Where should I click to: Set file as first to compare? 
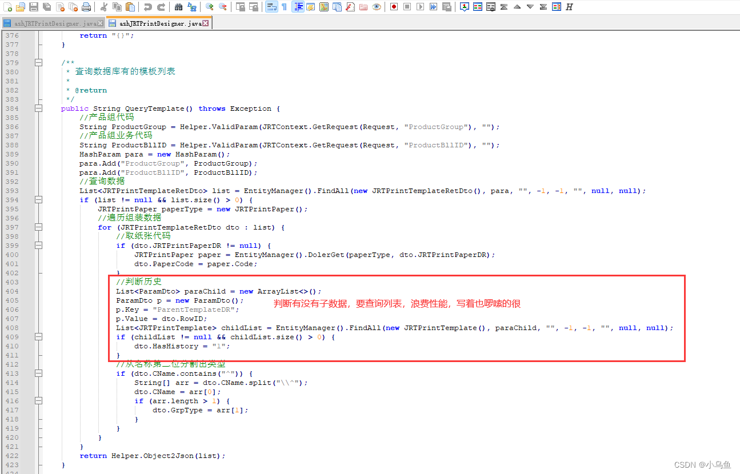click(x=465, y=7)
